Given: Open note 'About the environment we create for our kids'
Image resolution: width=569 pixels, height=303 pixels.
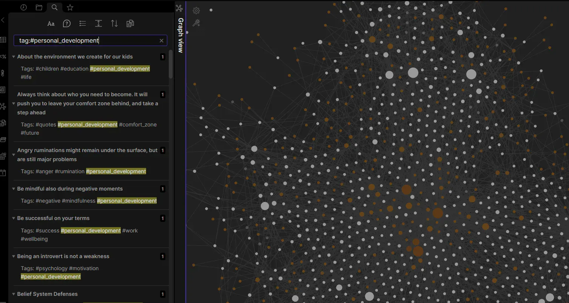Looking at the screenshot, I should click(x=75, y=57).
